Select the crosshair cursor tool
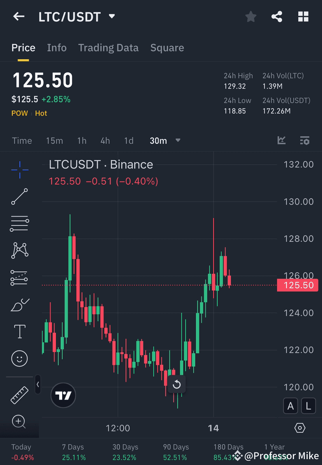This screenshot has height=465, width=322. (x=19, y=170)
